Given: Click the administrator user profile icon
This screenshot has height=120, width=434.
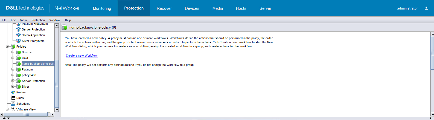Looking at the screenshot, I should click(426, 8).
